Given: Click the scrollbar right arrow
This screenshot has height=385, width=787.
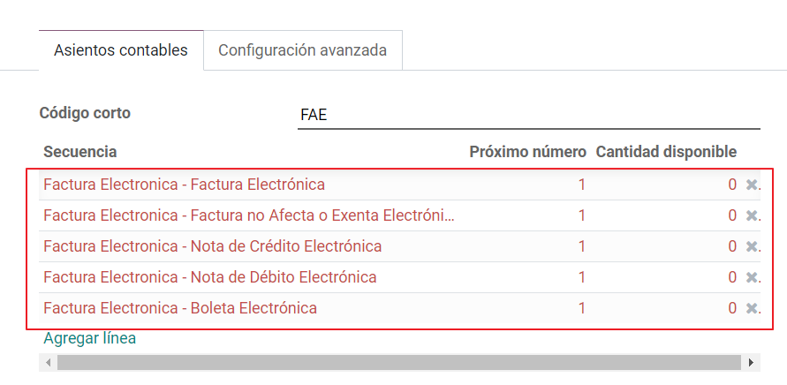Looking at the screenshot, I should [751, 362].
